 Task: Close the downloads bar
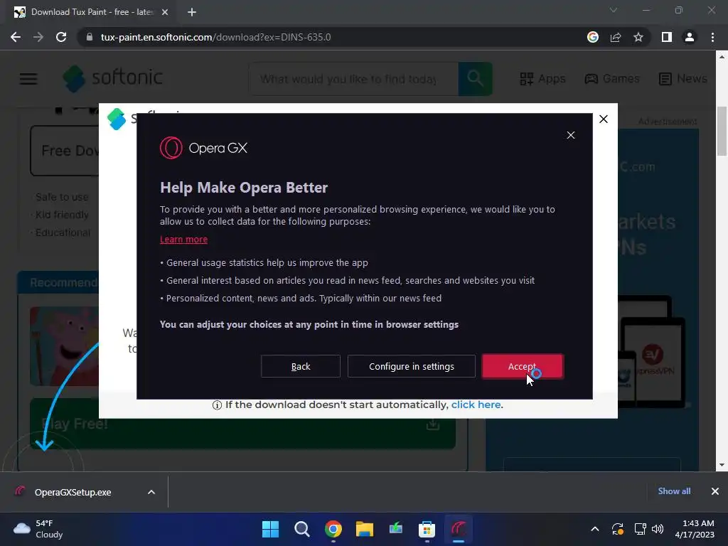point(715,491)
